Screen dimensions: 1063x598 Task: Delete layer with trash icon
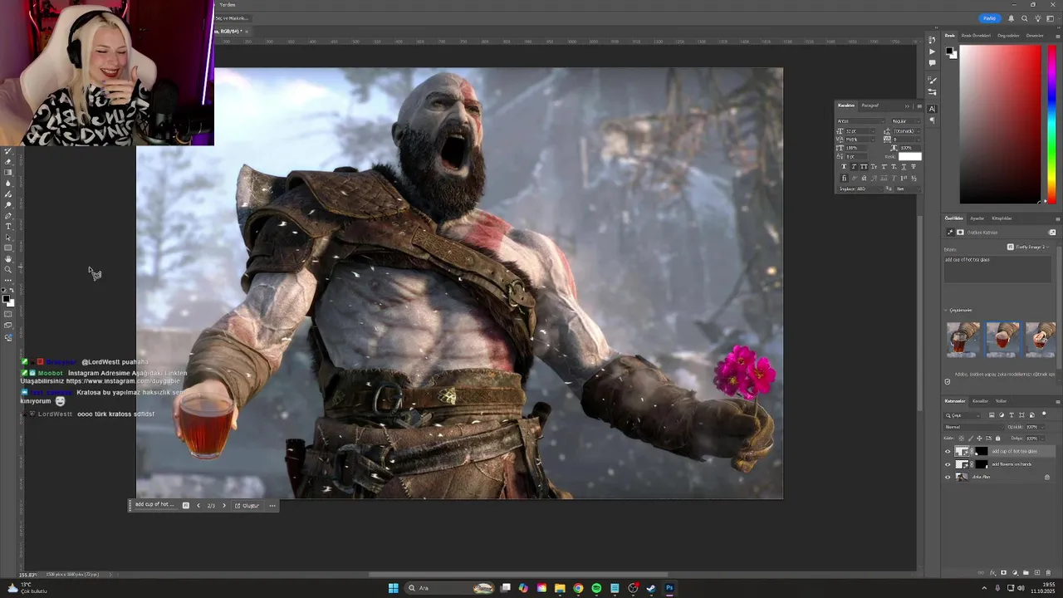[1048, 573]
